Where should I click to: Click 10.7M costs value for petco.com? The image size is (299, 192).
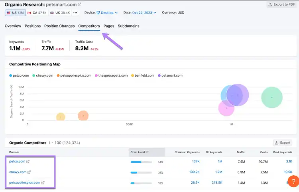263,162
